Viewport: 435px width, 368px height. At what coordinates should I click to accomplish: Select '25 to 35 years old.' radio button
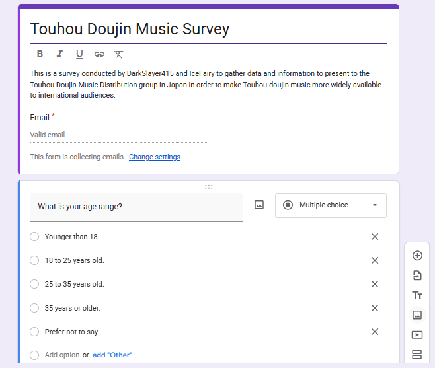(34, 284)
